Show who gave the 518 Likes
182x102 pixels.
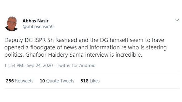[x=90, y=81]
